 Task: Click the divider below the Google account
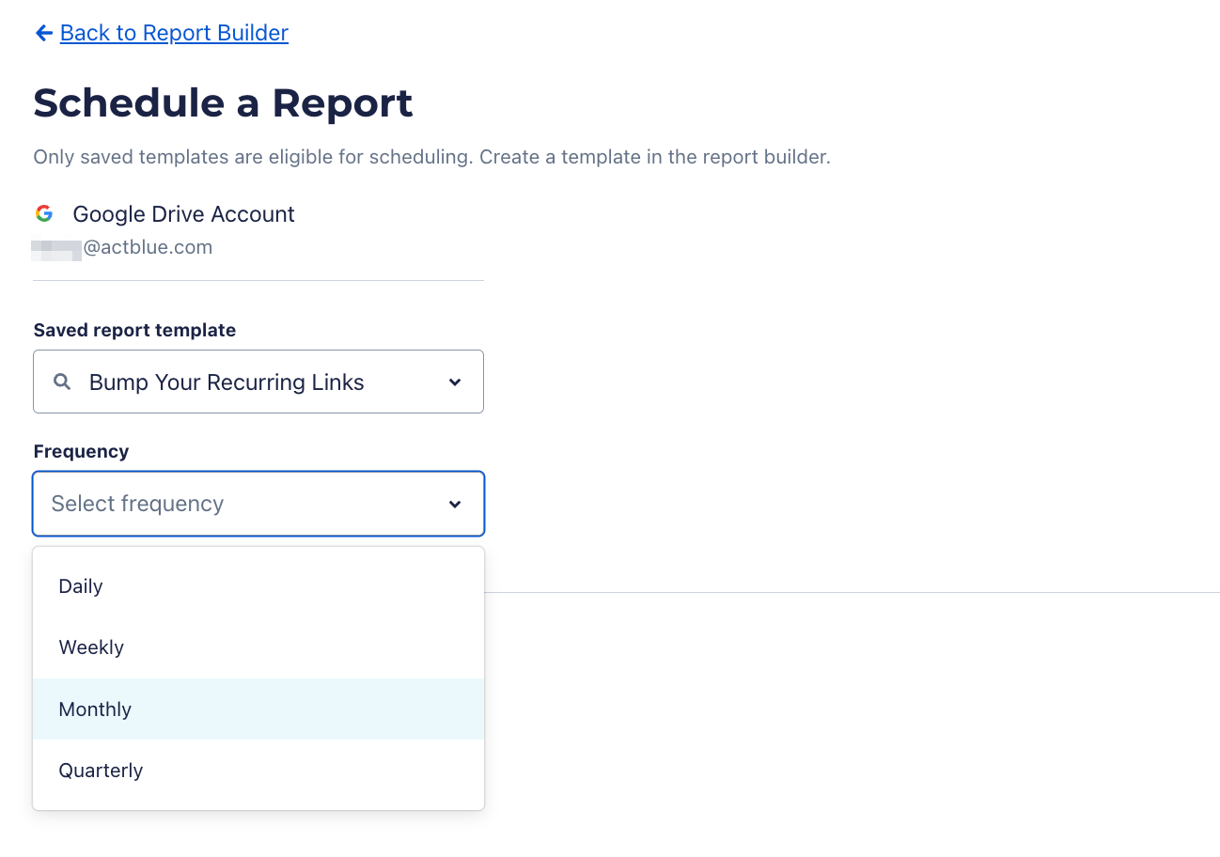[x=258, y=280]
